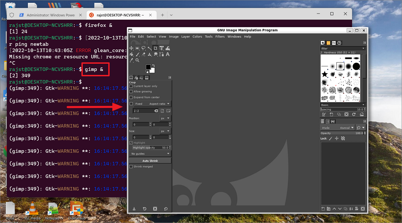Open the Fixed Aspect ratio dropdown
Viewport: 402px width, 223px height.
(x=152, y=104)
